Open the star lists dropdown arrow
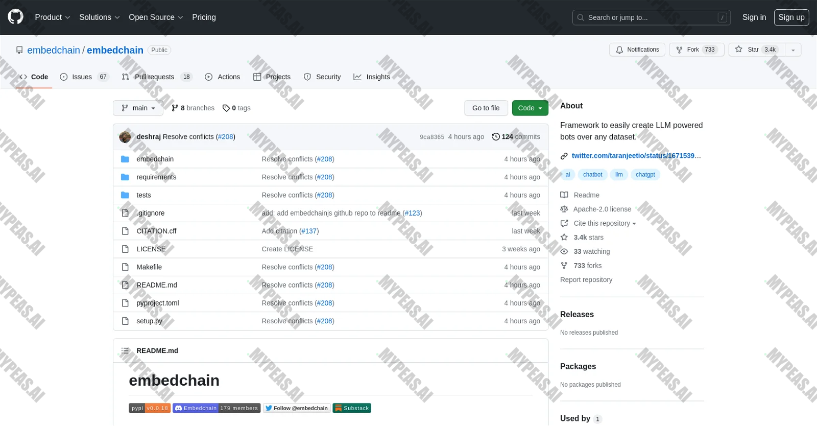This screenshot has height=426, width=817. pos(793,50)
